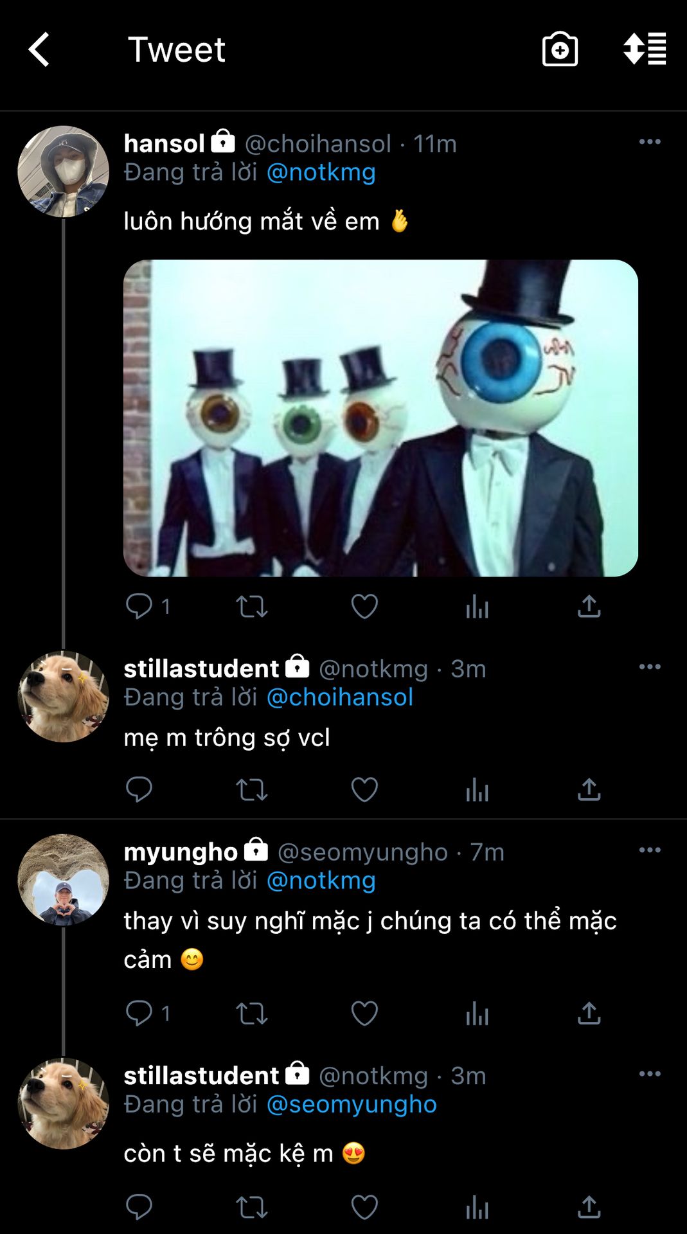Reply to hansol's eyeball tweet
687x1234 pixels.
coord(139,606)
